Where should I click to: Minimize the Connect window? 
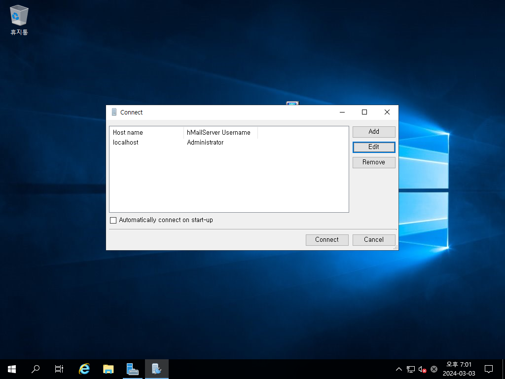click(x=342, y=112)
